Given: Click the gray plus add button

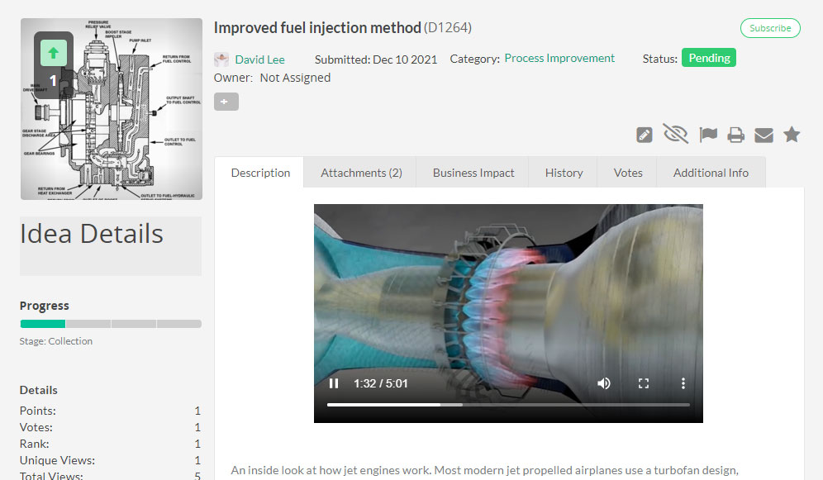Looking at the screenshot, I should point(226,102).
